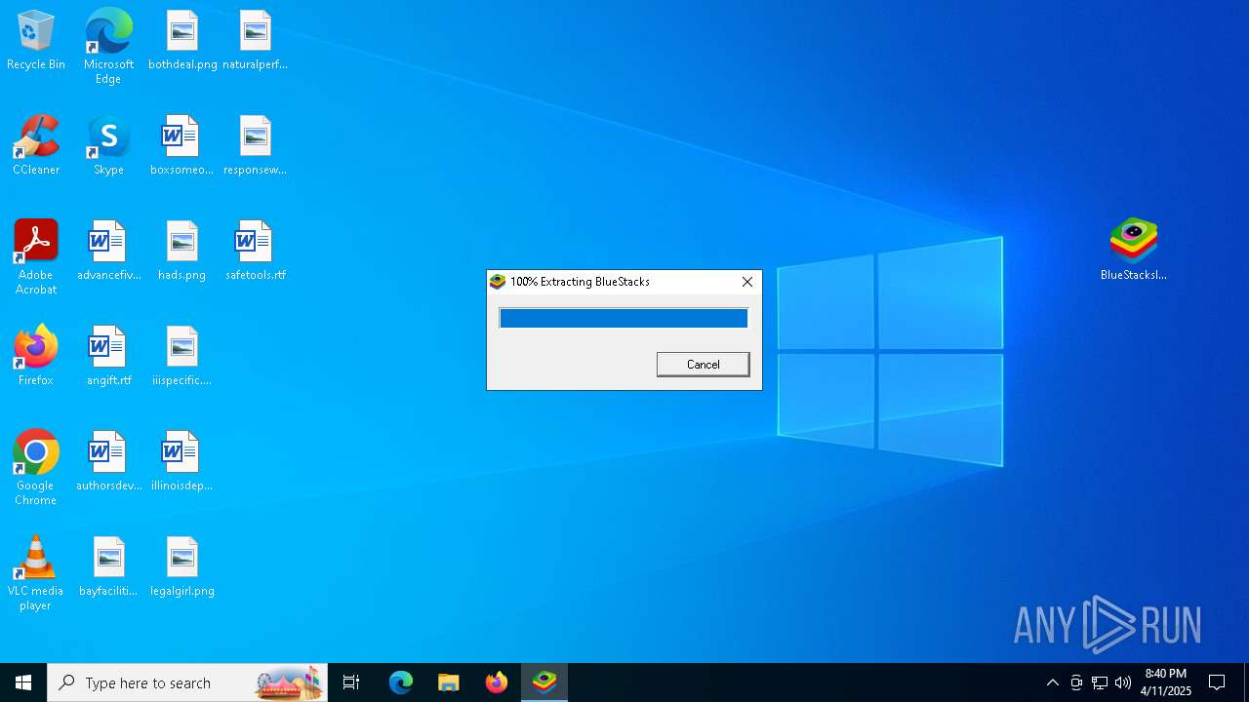Select the responsew image file icon
Viewport: 1249px width, 702px height.
pos(255,146)
